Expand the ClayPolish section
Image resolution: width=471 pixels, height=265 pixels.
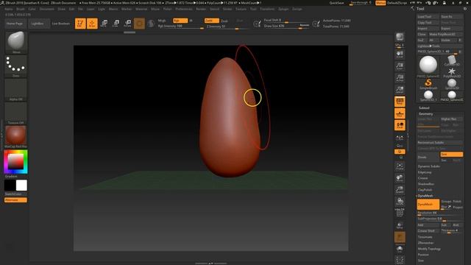425,190
